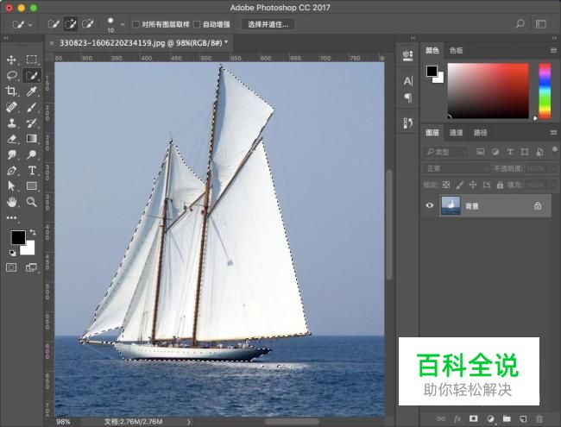This screenshot has height=427, width=561.
Task: Select the Clone Stamp tool
Action: tap(11, 123)
